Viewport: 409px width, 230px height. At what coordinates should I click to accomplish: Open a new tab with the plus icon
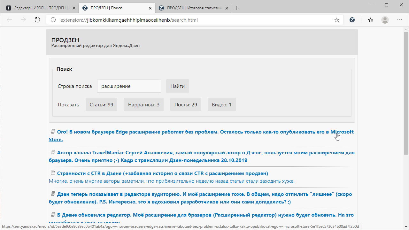click(236, 8)
